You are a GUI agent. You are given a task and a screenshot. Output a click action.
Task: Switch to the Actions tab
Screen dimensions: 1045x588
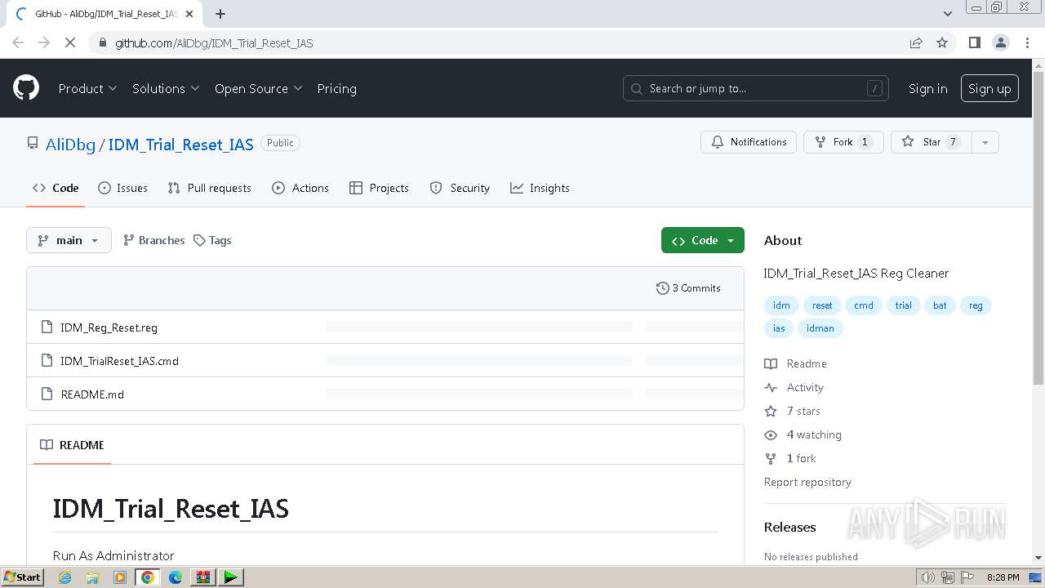click(300, 188)
